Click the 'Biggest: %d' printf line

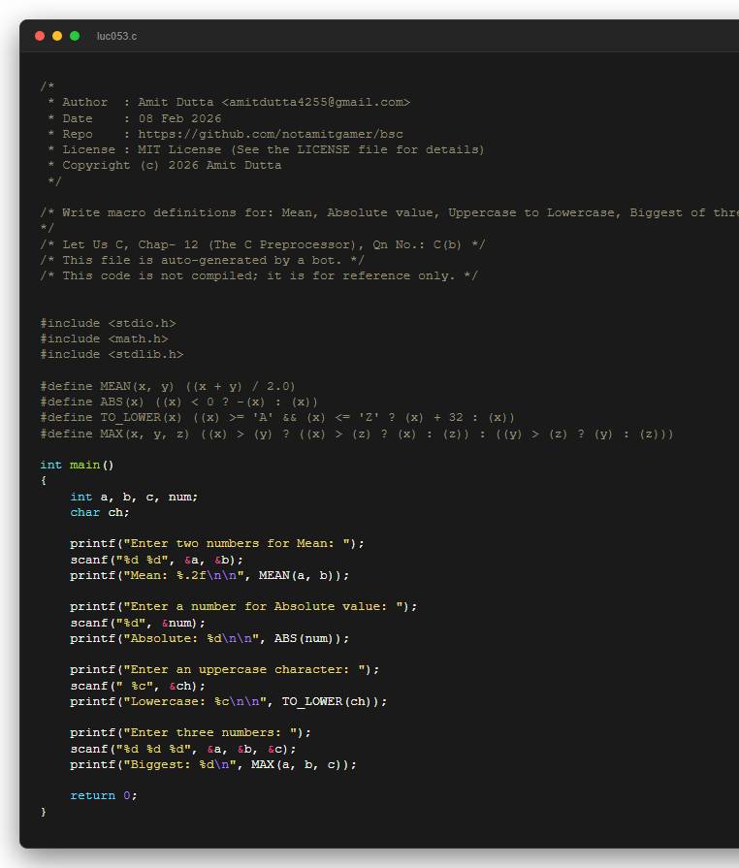click(x=213, y=765)
